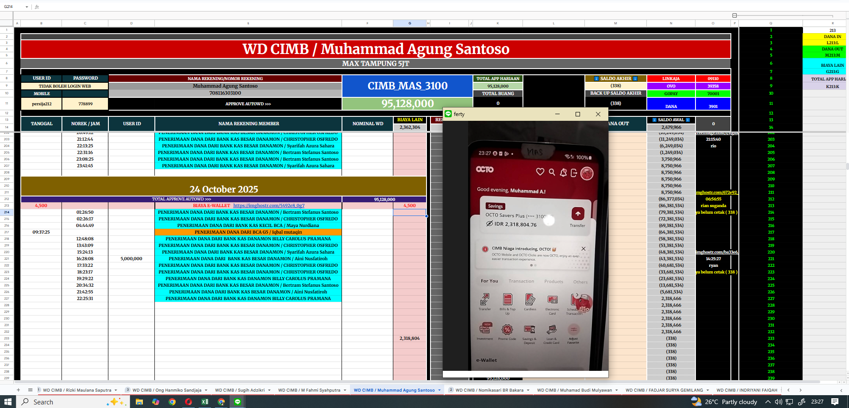
Task: Open Excel from the taskbar
Action: (x=205, y=402)
